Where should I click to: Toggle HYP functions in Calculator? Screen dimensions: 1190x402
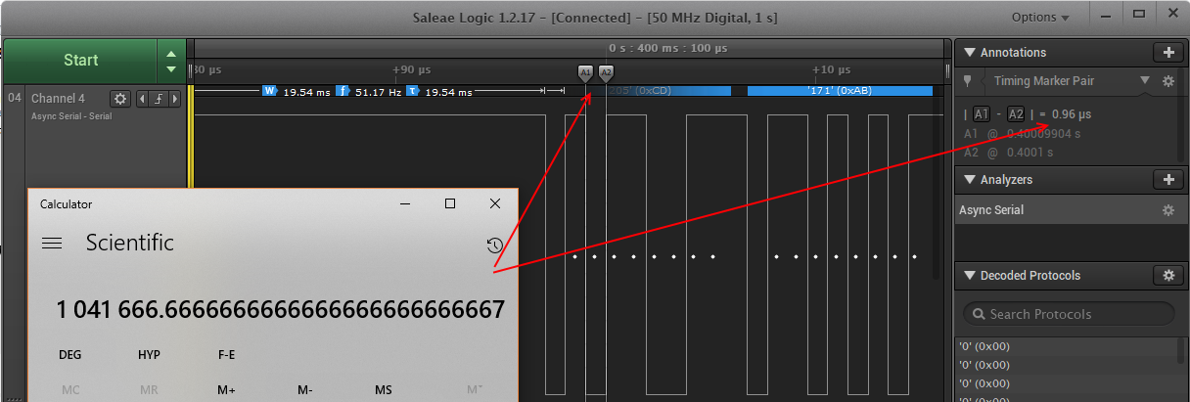click(149, 355)
